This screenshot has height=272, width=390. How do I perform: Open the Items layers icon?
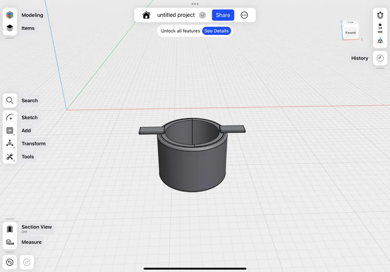[x=10, y=28]
